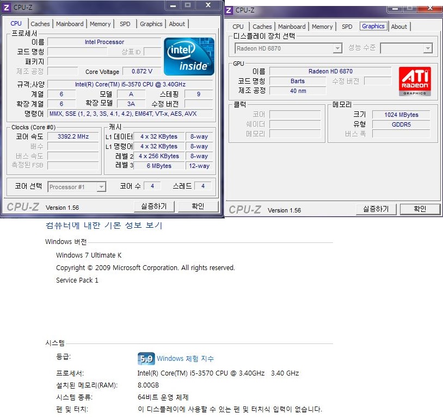The width and height of the screenshot is (443, 419).
Task: Click the ATI Radeon Graphics logo
Action: (x=415, y=82)
